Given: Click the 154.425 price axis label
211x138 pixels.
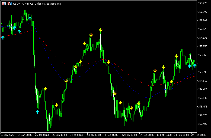Looking at the screenshot, I should (203, 89).
